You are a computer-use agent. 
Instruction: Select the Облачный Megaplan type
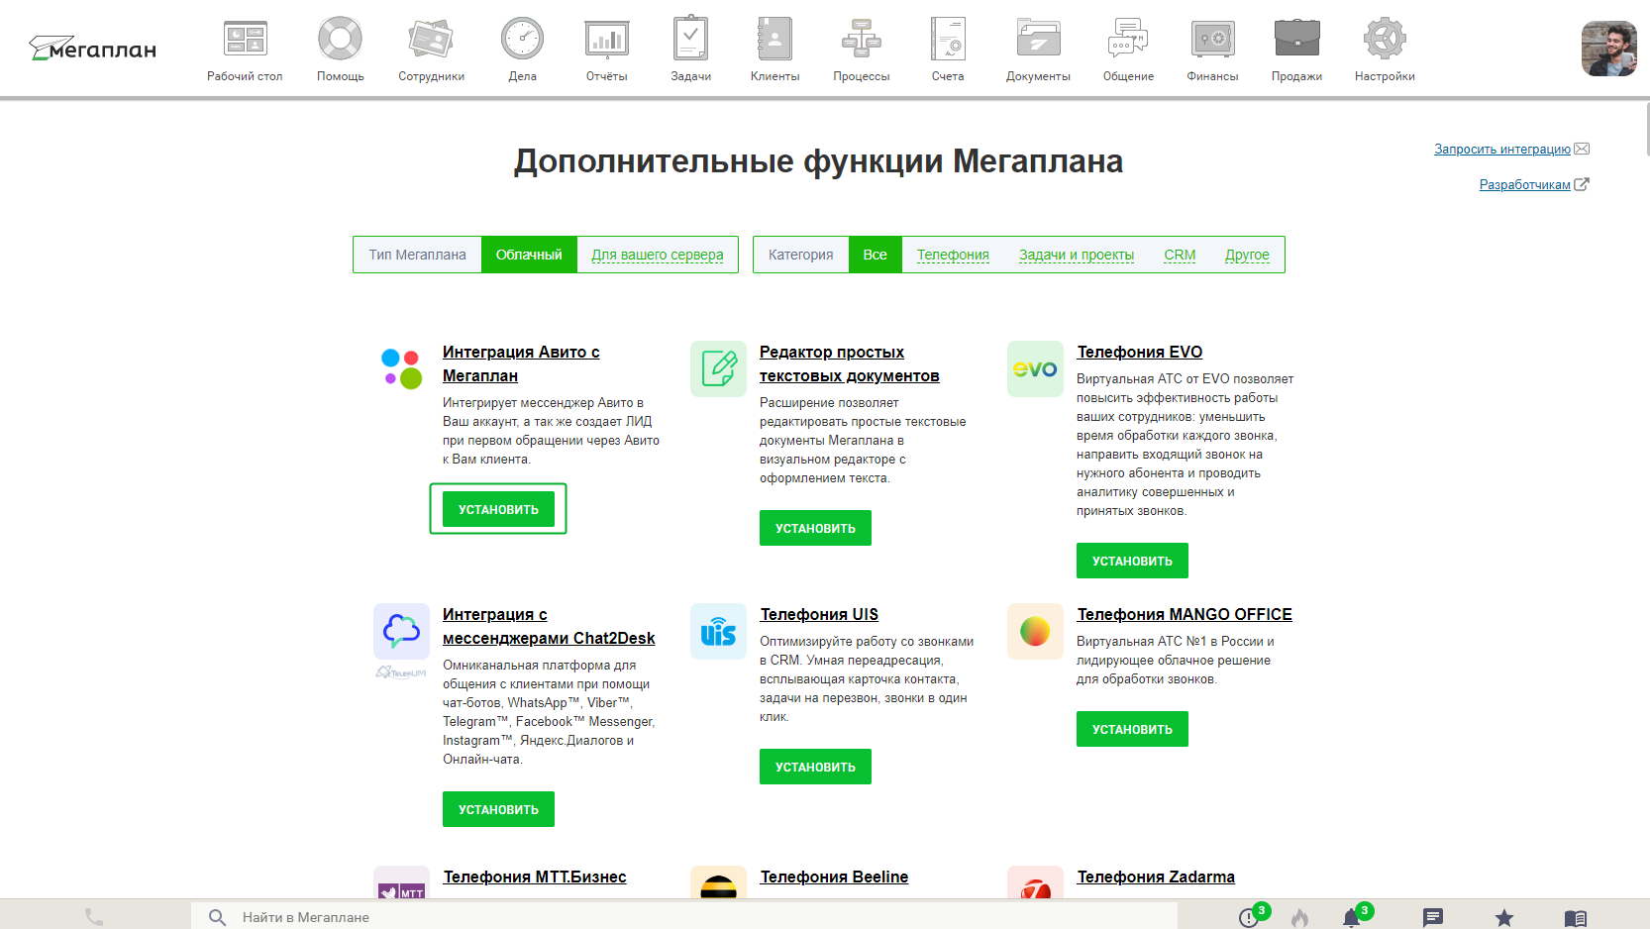[529, 255]
